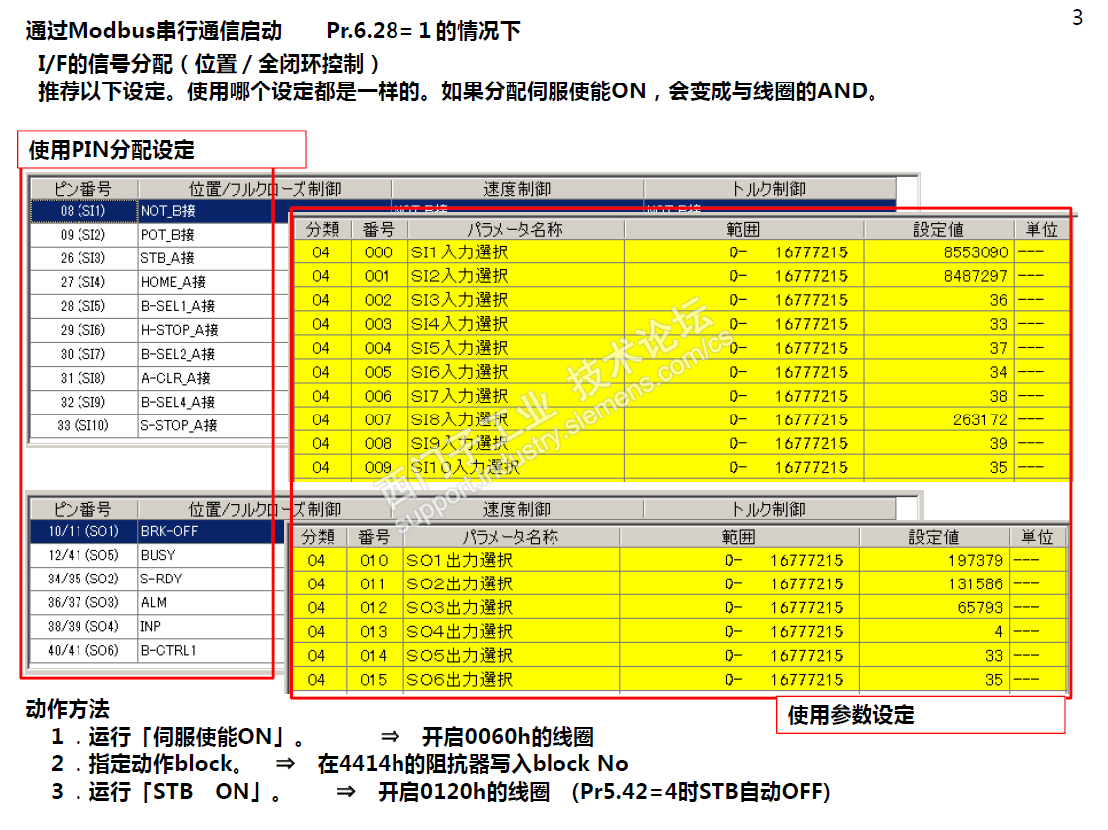Click SO1 出力選択 parameter name
Viewport: 1108px width, 830px height.
(x=460, y=561)
